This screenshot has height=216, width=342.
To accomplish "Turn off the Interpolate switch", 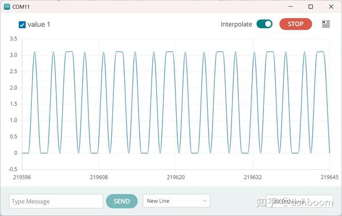I will point(264,24).
